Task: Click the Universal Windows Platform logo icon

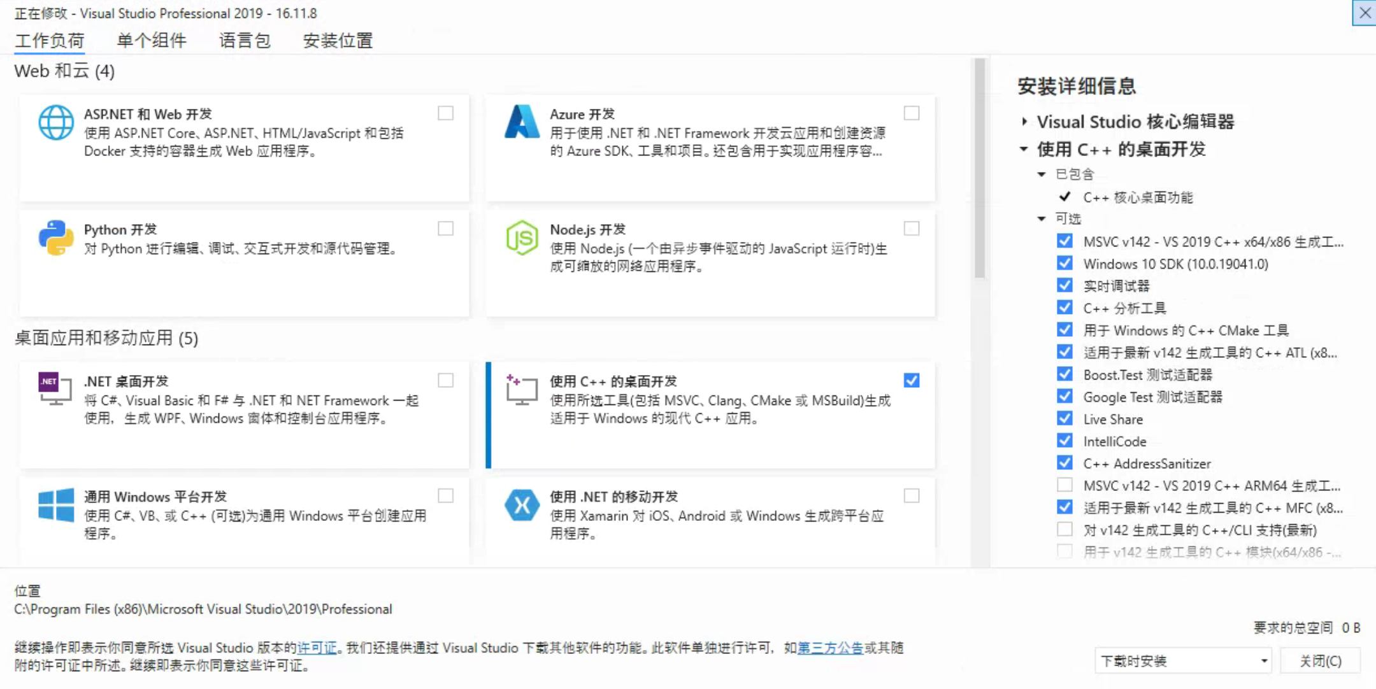Action: click(56, 505)
